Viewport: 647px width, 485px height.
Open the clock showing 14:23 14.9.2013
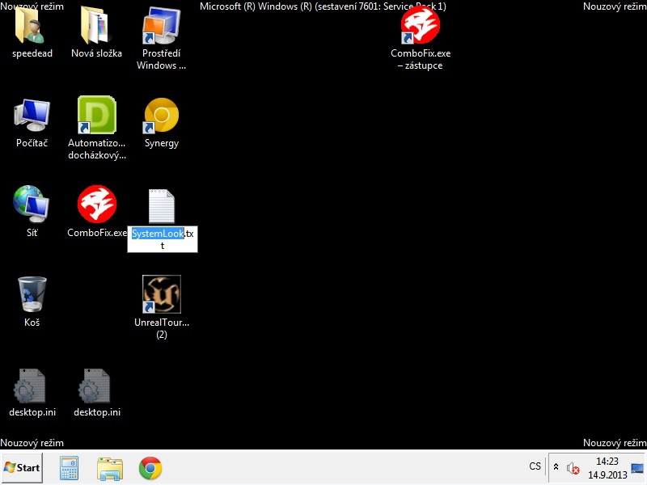tap(607, 468)
